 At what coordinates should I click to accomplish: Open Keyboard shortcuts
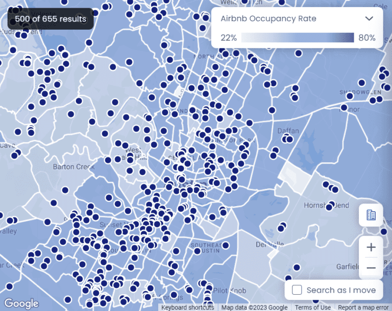click(x=188, y=307)
